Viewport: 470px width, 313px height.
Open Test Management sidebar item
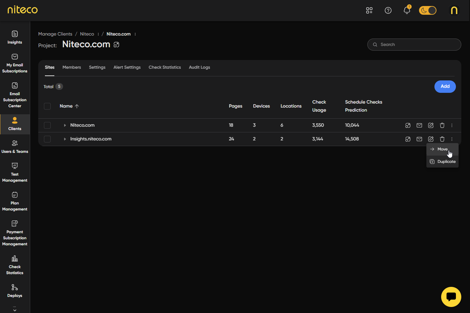[15, 173]
